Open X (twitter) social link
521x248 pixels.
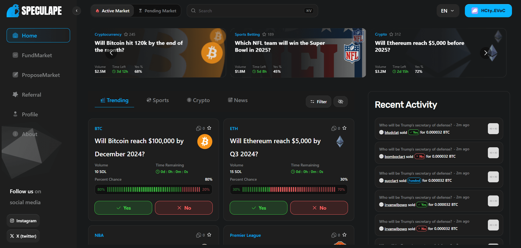click(x=23, y=236)
